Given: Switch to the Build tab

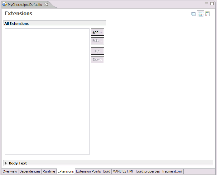Looking at the screenshot, I should pos(107,171).
